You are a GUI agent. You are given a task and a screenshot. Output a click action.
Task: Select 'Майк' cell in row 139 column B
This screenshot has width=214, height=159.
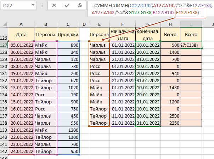[x=46, y=130]
